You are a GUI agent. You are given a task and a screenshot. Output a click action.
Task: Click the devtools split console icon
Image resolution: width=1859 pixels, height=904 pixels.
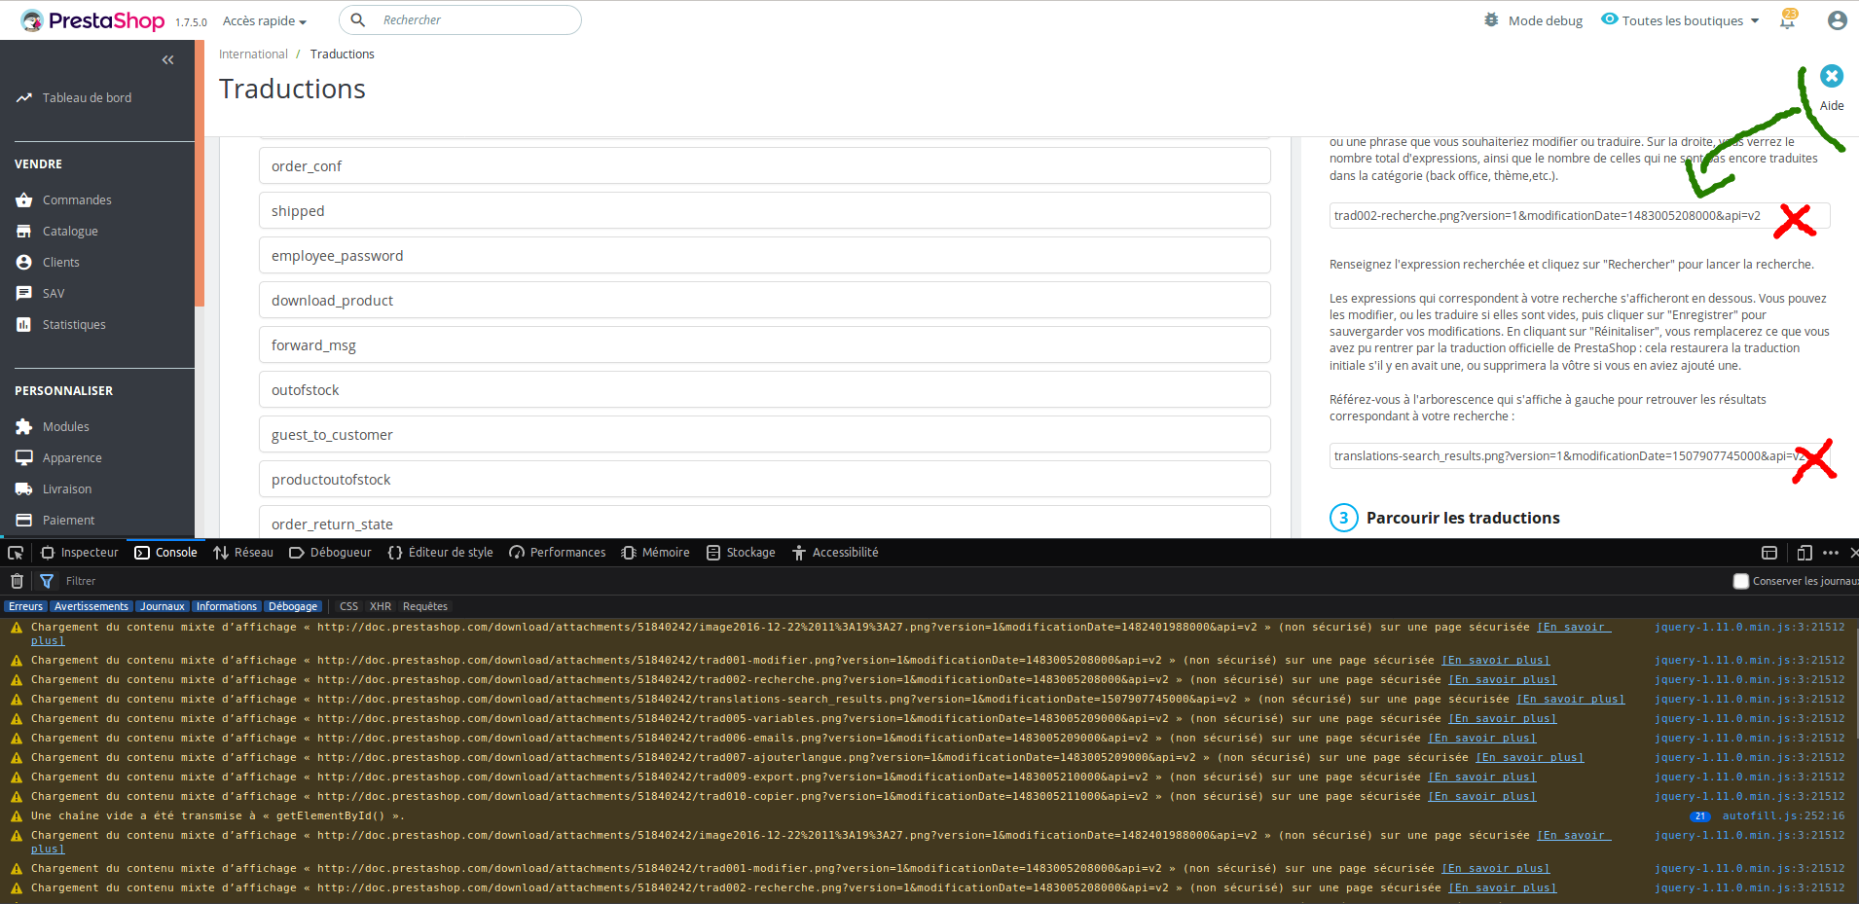pos(1769,553)
